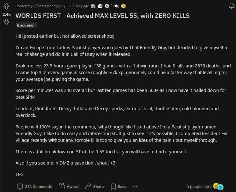This screenshot has height=192, width=236.
Task: Open the three-dot more options menu
Action: click(135, 187)
